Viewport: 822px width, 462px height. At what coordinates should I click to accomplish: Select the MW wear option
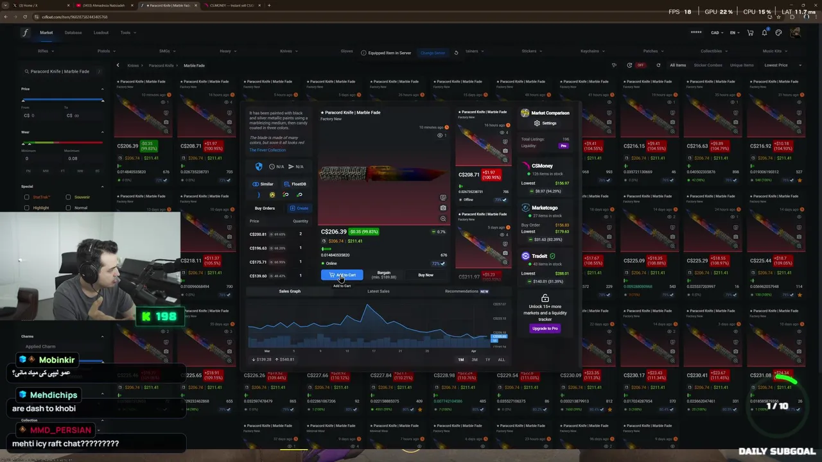click(x=46, y=171)
